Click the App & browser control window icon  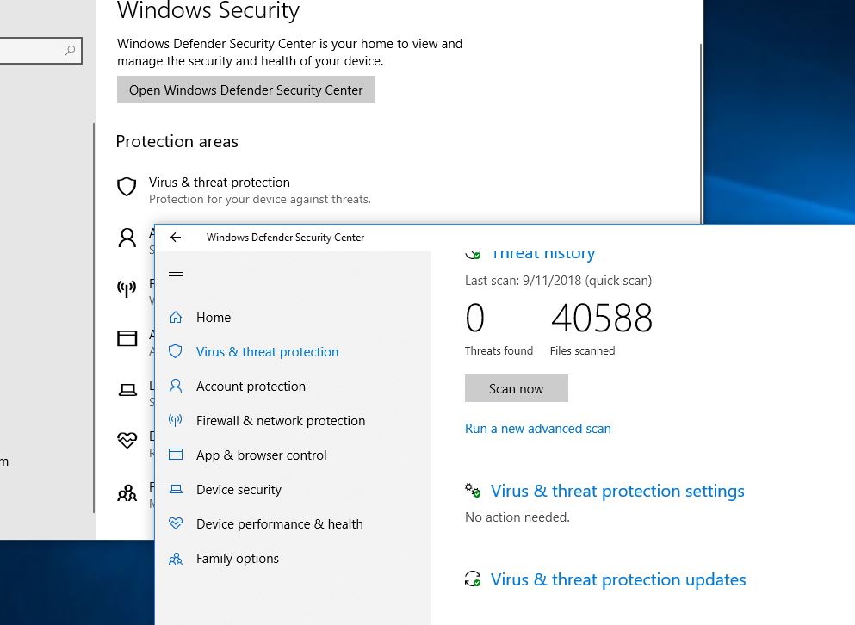[x=176, y=455]
